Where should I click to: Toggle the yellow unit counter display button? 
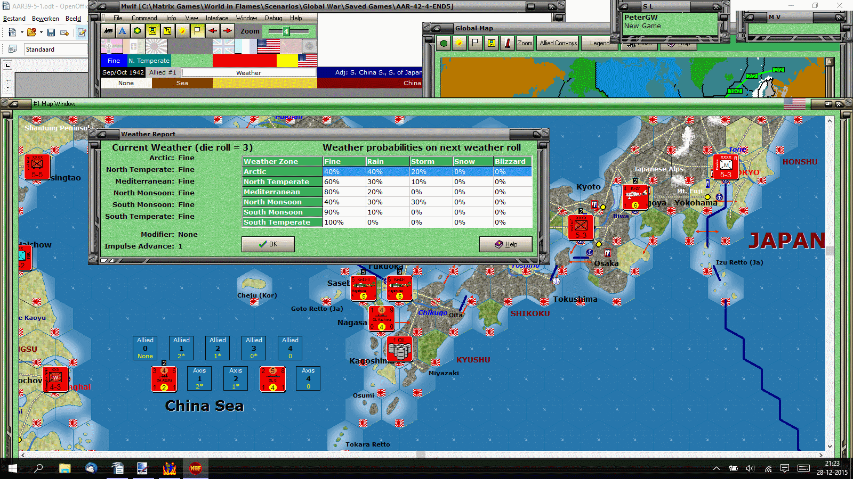pos(152,31)
